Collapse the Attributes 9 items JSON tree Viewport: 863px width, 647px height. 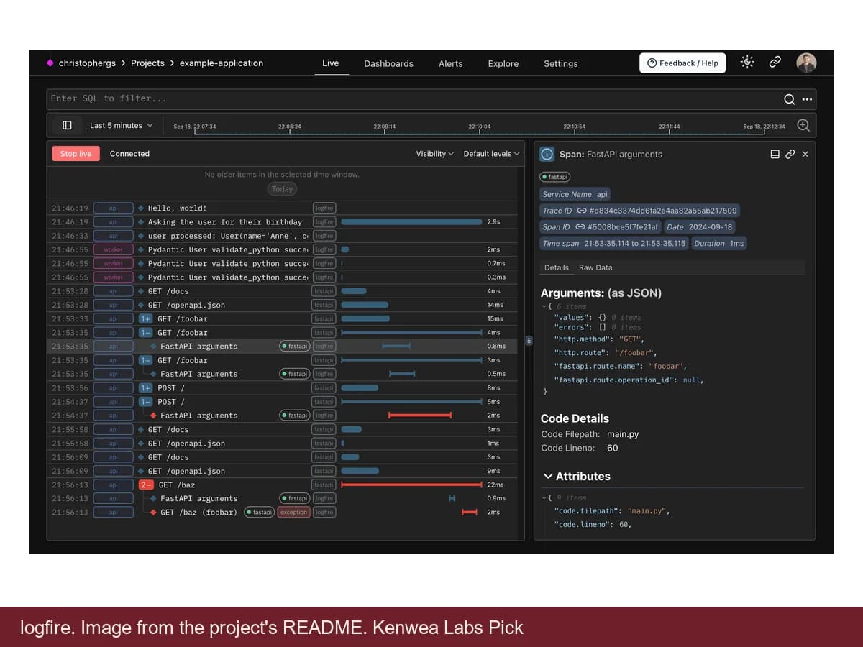pyautogui.click(x=544, y=498)
